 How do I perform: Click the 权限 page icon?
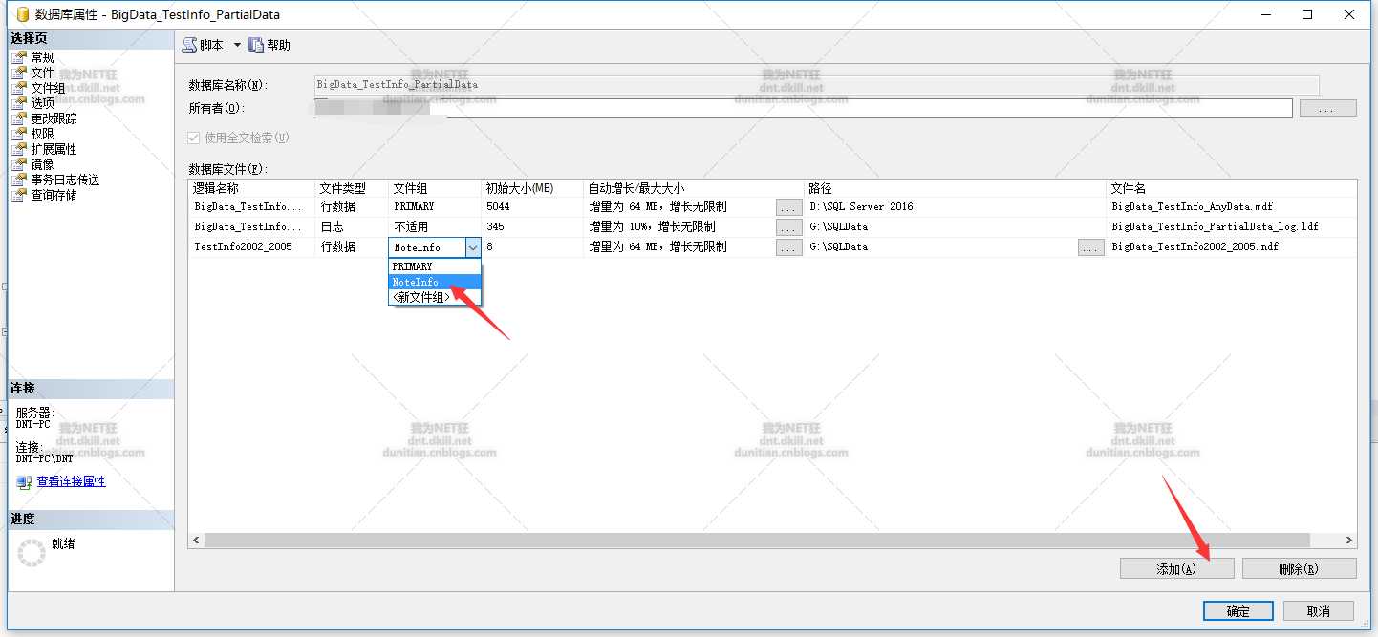pyautogui.click(x=19, y=134)
